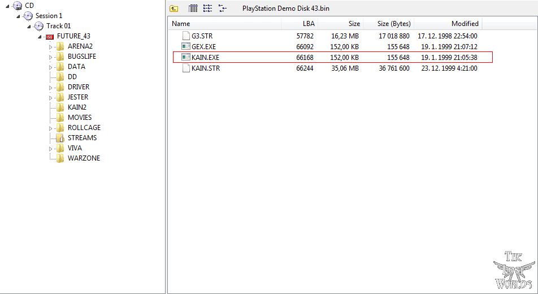Image resolution: width=538 pixels, height=294 pixels.
Task: Sort files by LBA column
Action: 300,24
